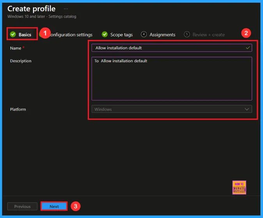
Task: Click the Create profile heading
Action: pyautogui.click(x=31, y=9)
